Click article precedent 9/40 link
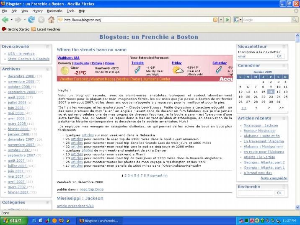 point(75,206)
